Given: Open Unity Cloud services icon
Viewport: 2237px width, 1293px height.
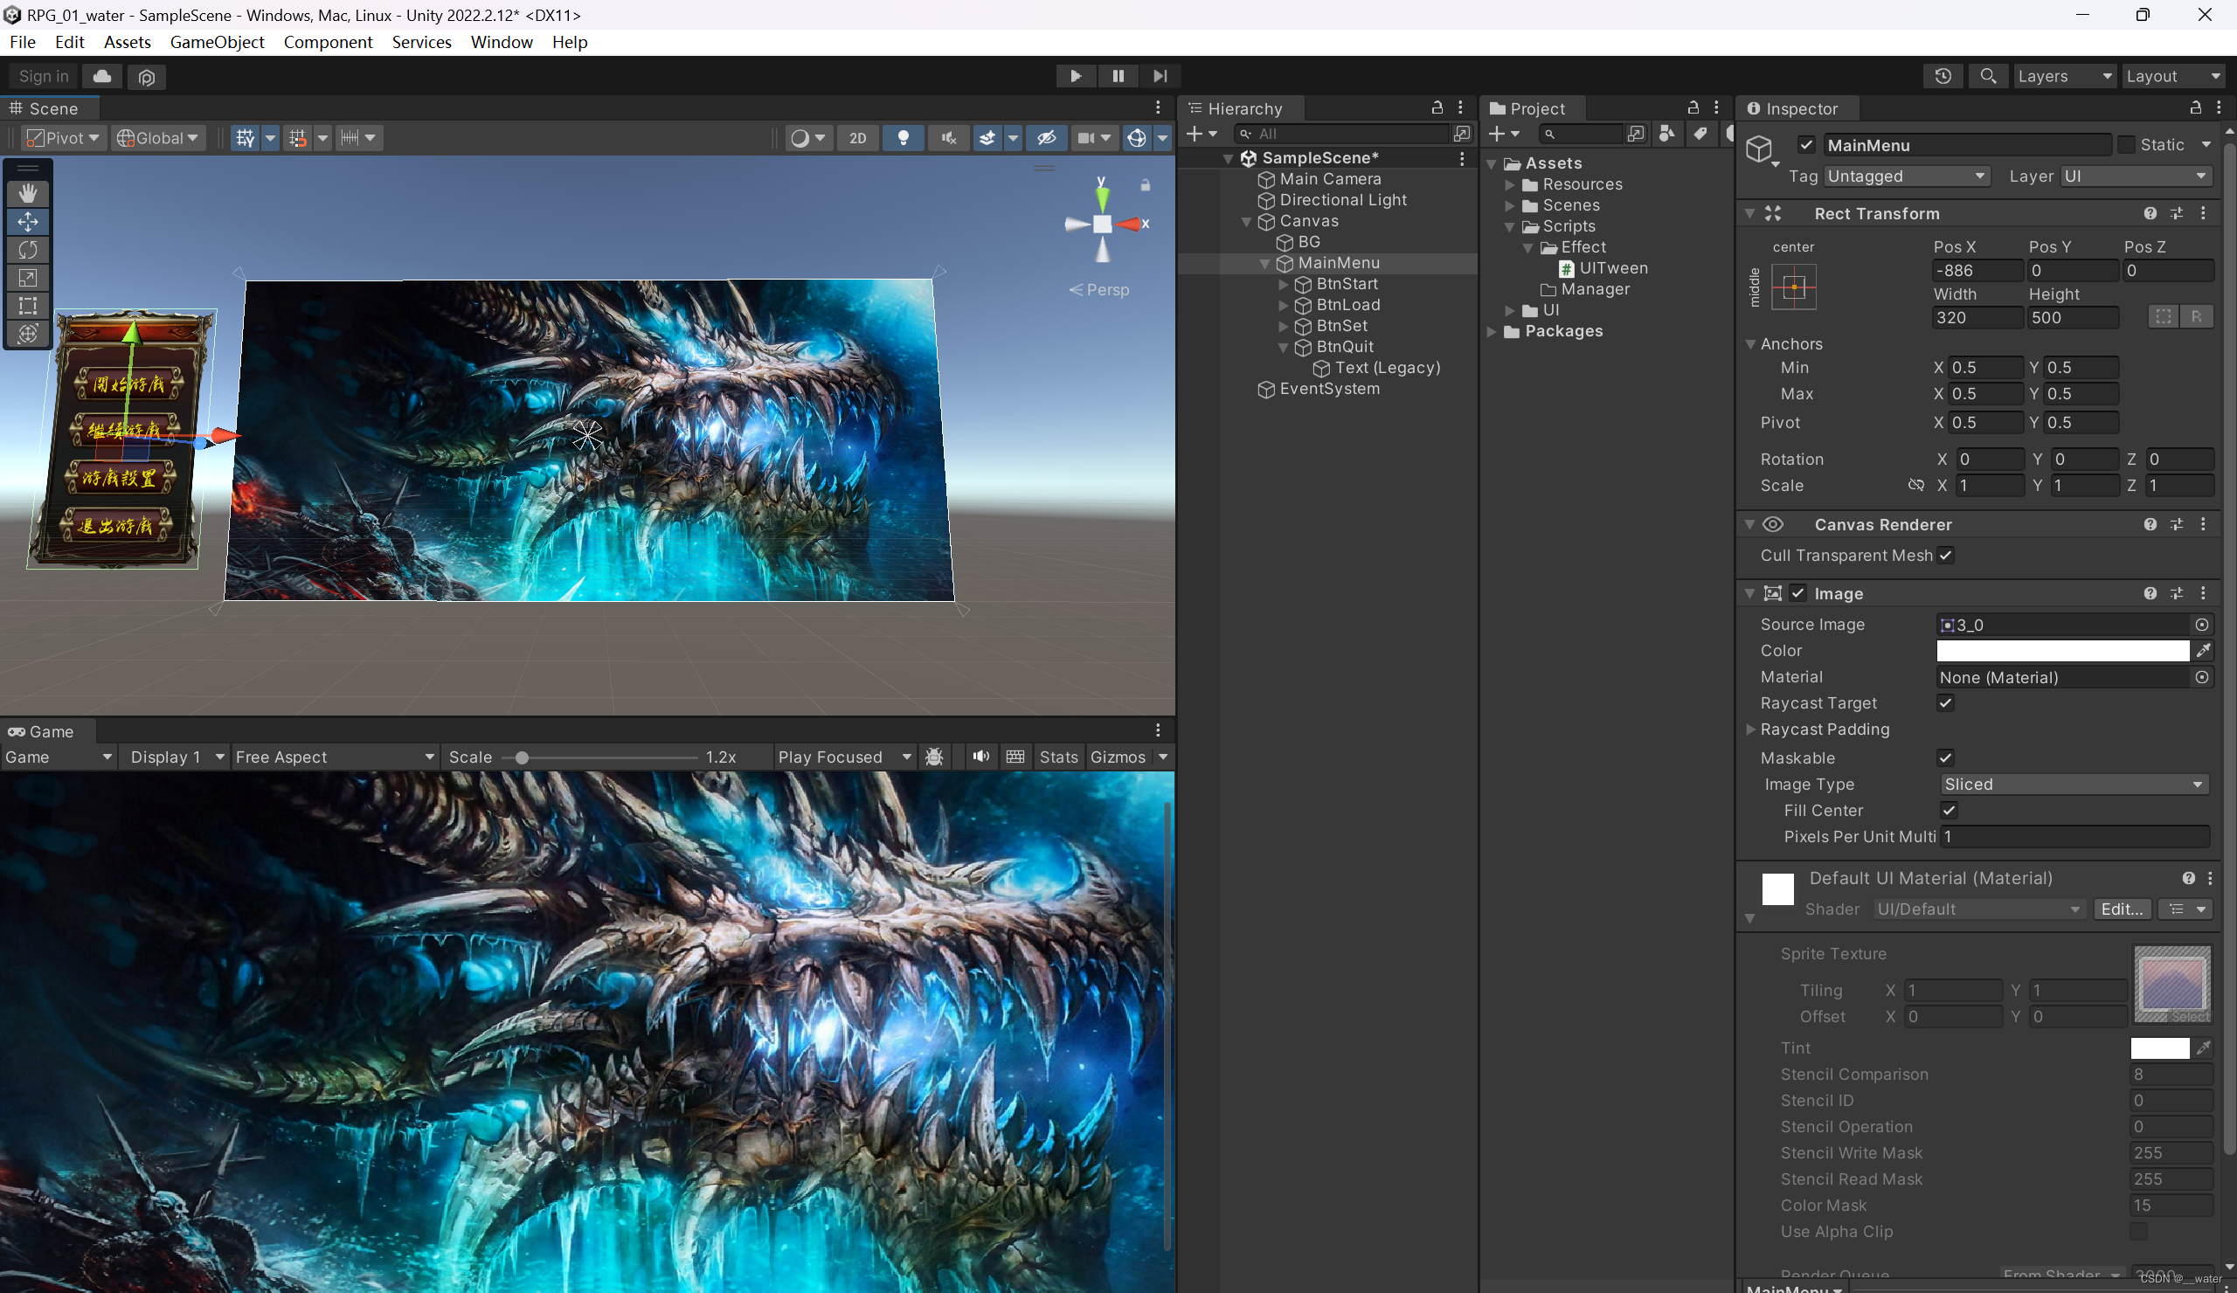Looking at the screenshot, I should click(102, 76).
